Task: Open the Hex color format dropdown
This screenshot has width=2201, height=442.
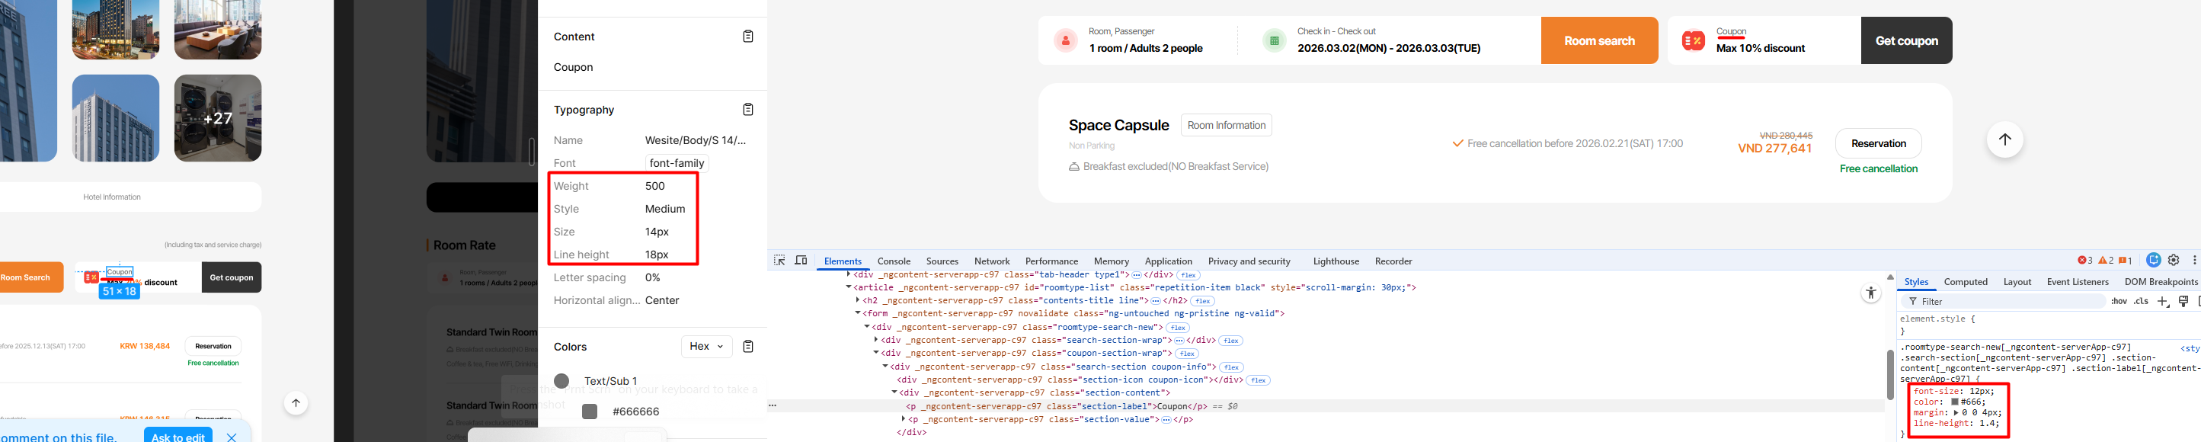Action: [705, 346]
